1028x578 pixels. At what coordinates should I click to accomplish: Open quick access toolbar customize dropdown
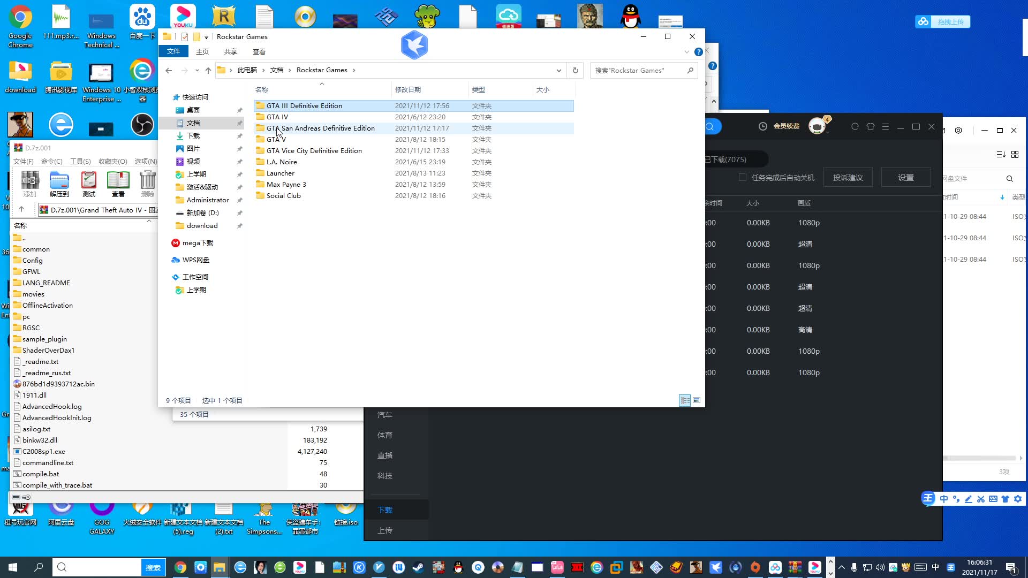(x=206, y=37)
